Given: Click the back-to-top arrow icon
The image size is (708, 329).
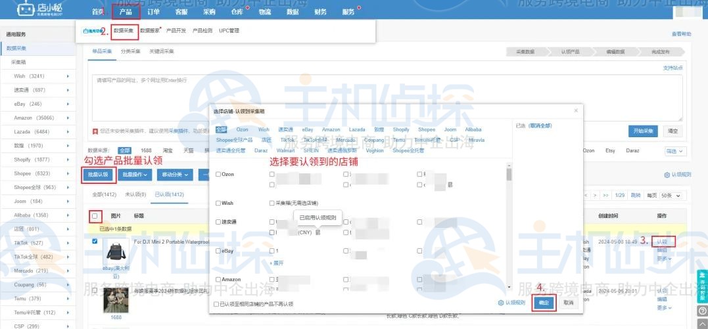Looking at the screenshot, I should coord(703,322).
